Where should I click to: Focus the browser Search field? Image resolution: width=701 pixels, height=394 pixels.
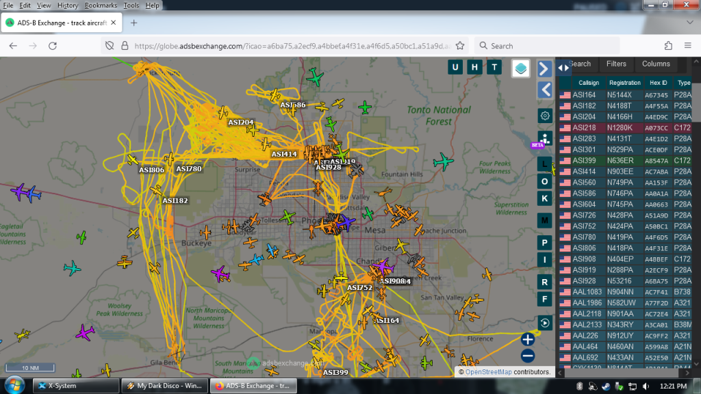pos(547,46)
